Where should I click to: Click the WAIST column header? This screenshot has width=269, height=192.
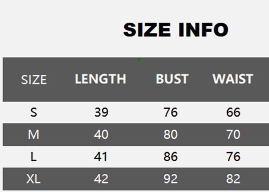233,79
